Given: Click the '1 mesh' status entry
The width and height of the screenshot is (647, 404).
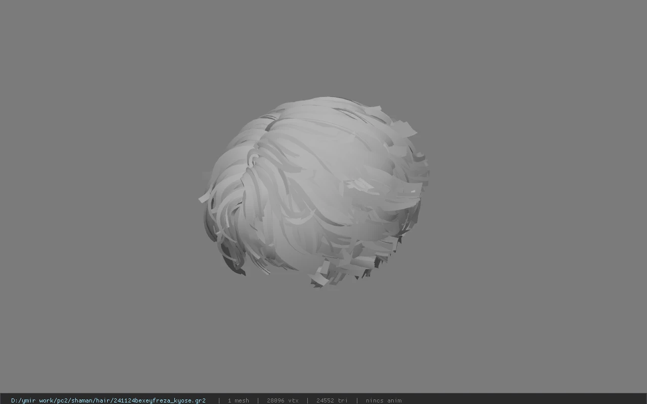Looking at the screenshot, I should click(238, 400).
